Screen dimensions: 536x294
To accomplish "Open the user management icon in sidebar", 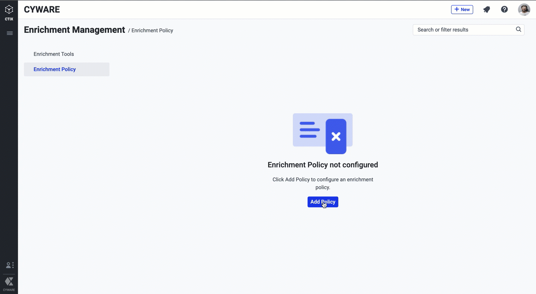I will click(x=10, y=265).
